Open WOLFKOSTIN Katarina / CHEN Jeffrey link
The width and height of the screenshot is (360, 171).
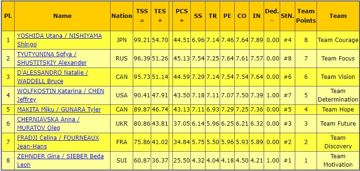point(60,95)
